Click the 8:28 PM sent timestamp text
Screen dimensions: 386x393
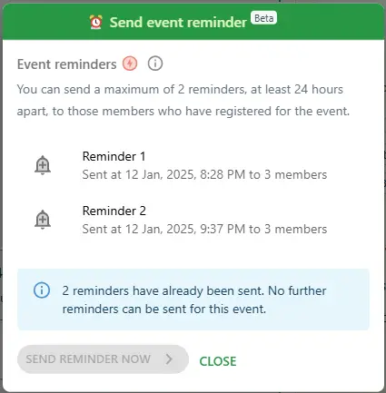[204, 174]
